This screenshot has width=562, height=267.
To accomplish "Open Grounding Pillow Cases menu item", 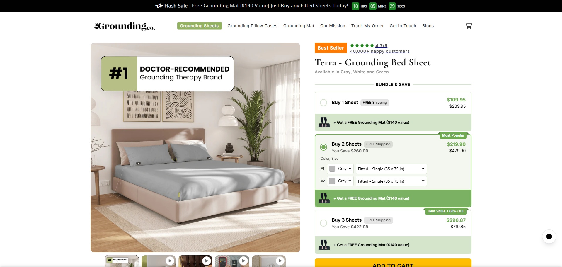I will (252, 26).
